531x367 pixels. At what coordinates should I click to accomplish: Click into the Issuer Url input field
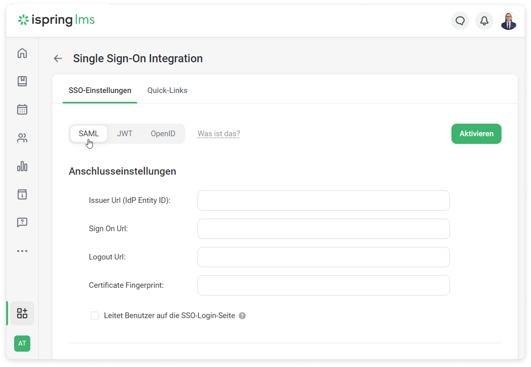coord(323,200)
